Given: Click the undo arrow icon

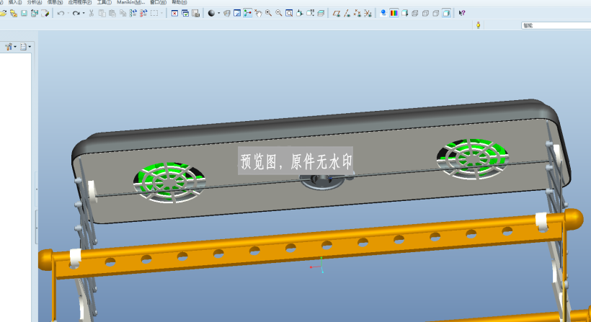Looking at the screenshot, I should pyautogui.click(x=61, y=13).
